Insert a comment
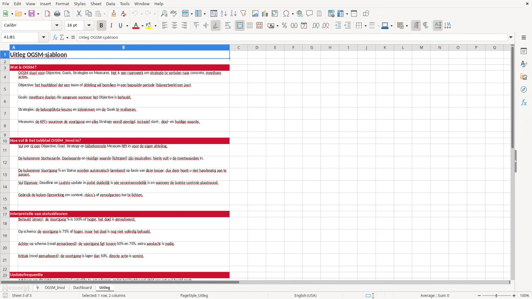 tap(309, 14)
